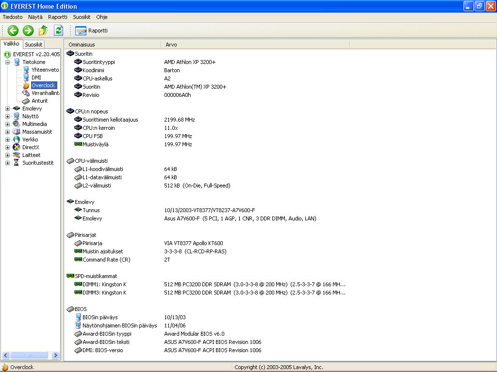Open the Raportti menu

[58, 17]
